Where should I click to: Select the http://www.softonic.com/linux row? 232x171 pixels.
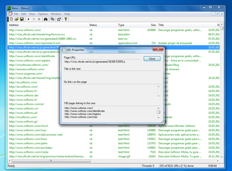click(x=114, y=139)
